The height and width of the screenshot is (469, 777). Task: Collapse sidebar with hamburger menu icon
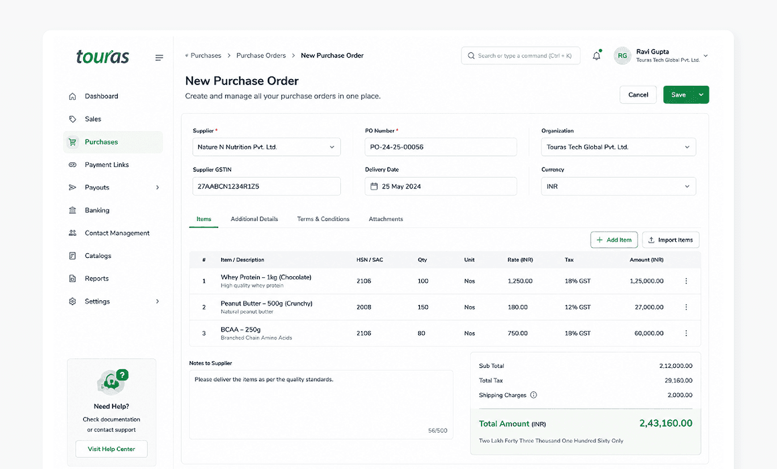[159, 58]
